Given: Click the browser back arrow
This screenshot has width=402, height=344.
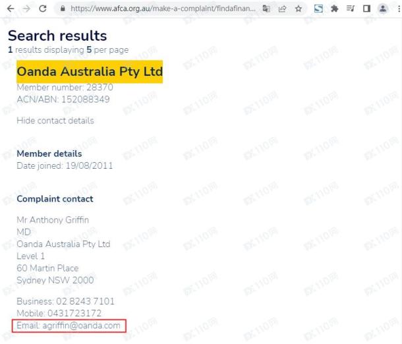Looking at the screenshot, I should 10,9.
